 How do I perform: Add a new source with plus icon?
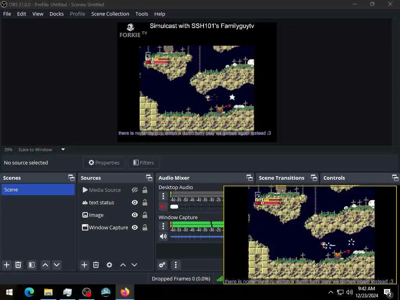tap(84, 265)
